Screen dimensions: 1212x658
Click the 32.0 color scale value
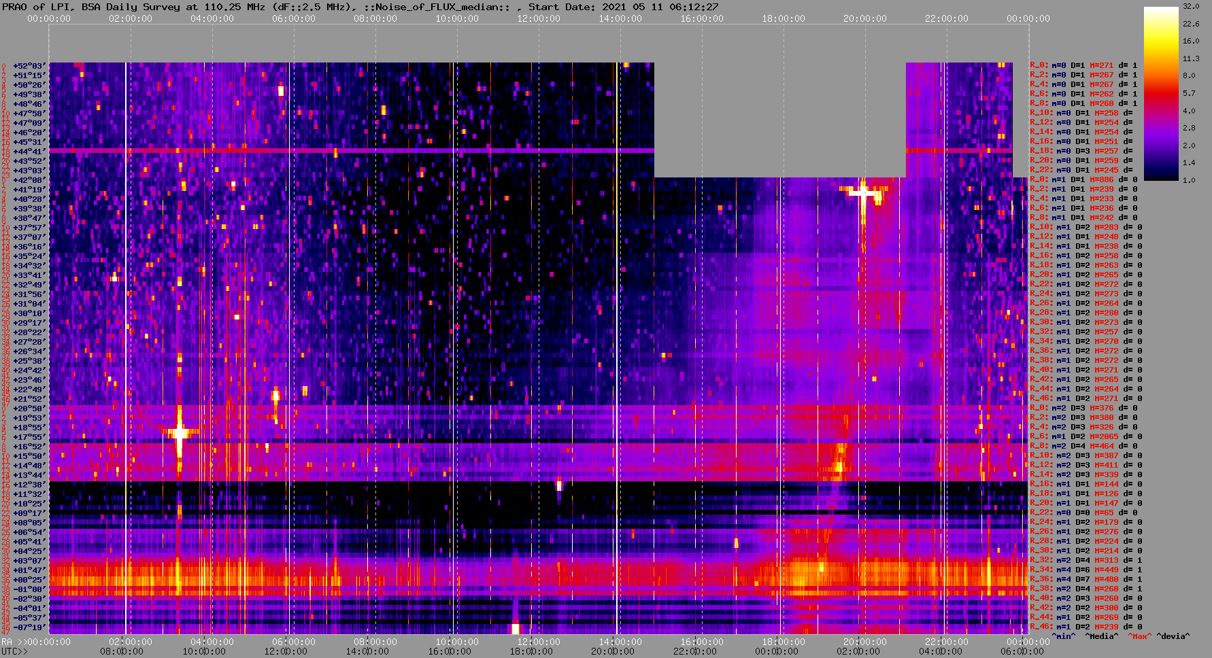[x=1191, y=6]
